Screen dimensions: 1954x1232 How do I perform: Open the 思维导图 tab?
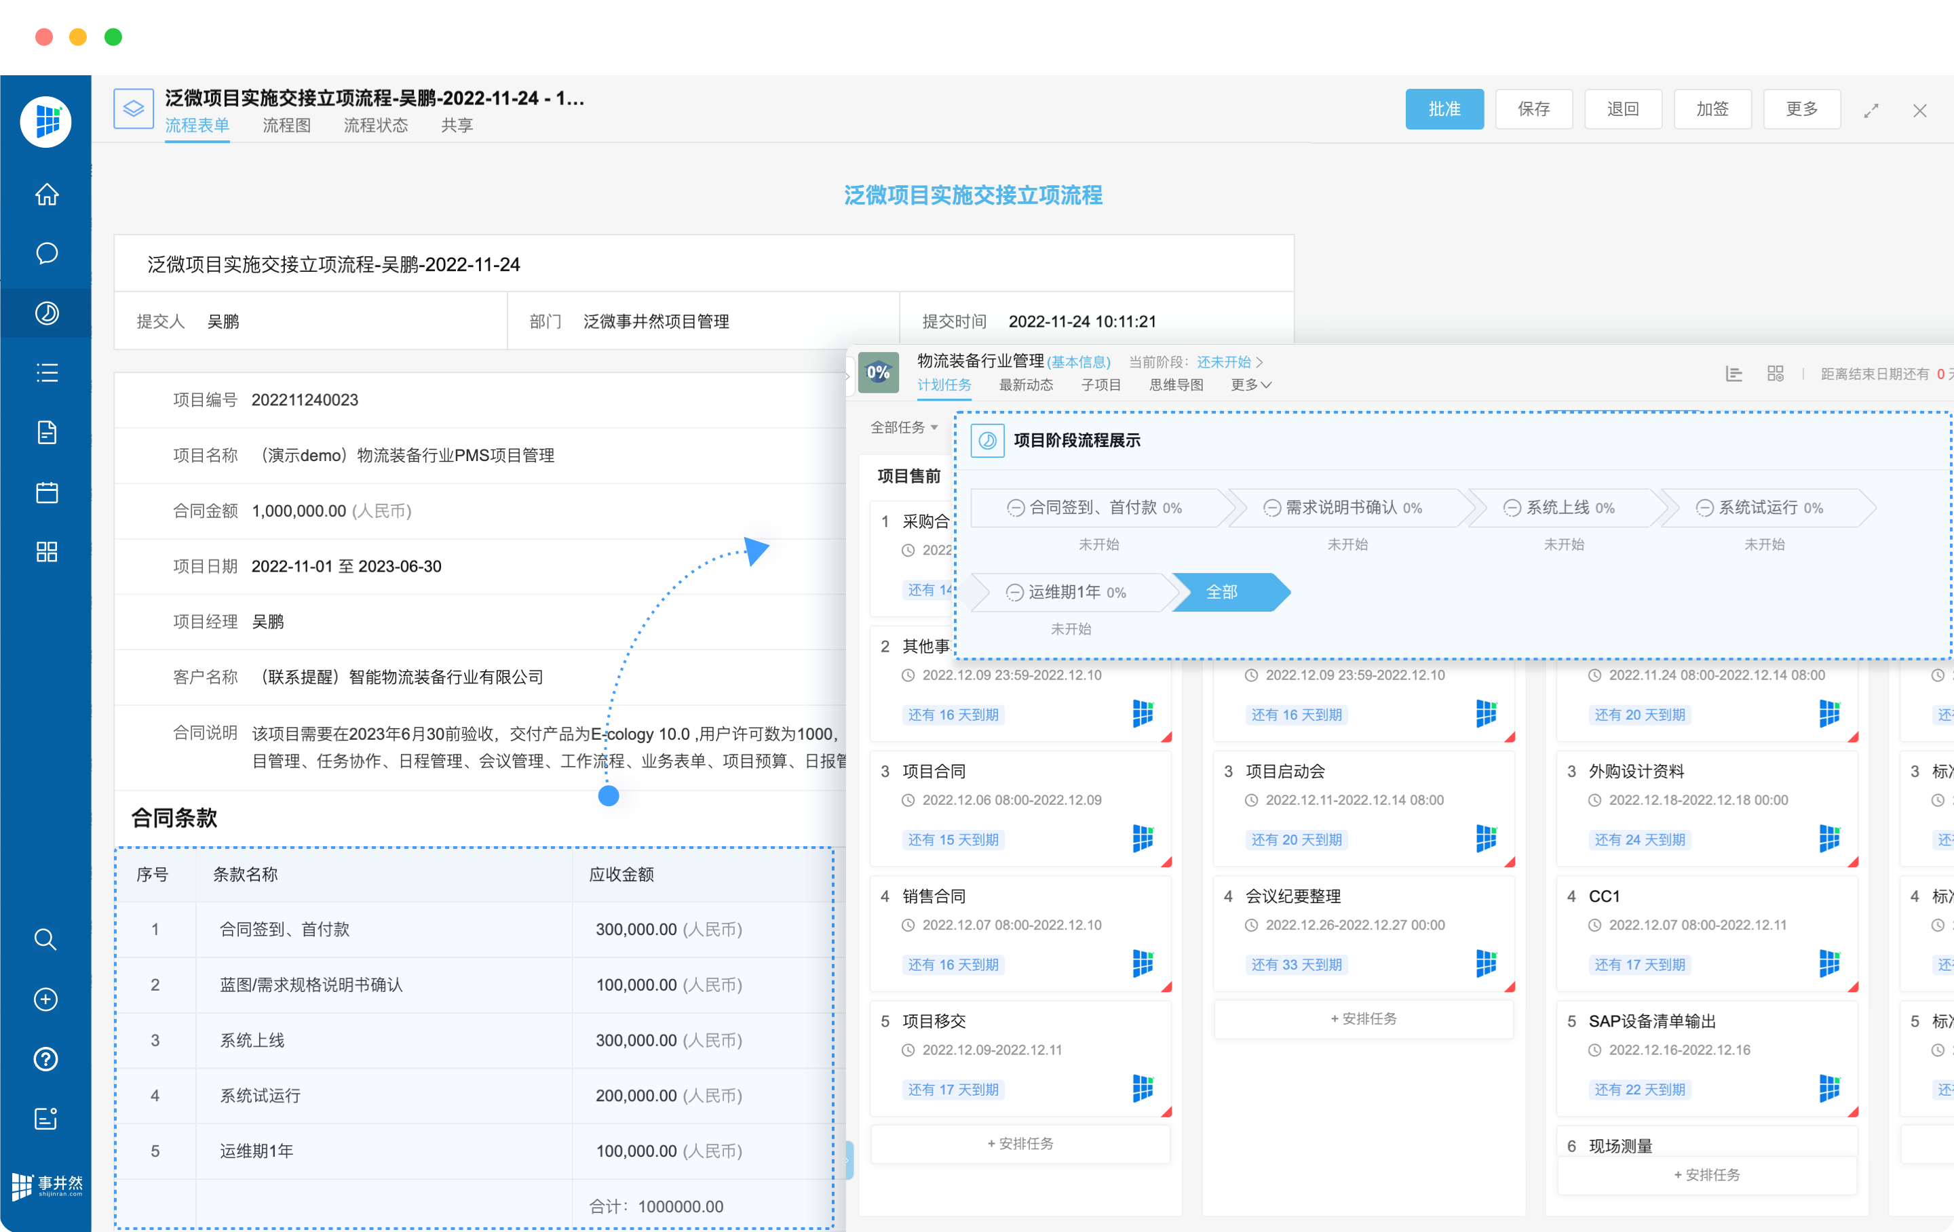1176,384
